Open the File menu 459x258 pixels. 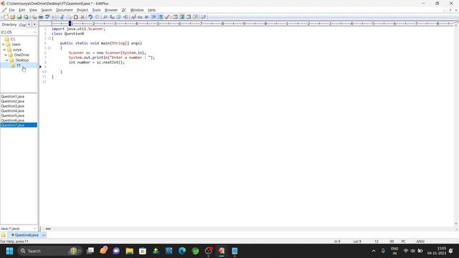(x=11, y=10)
